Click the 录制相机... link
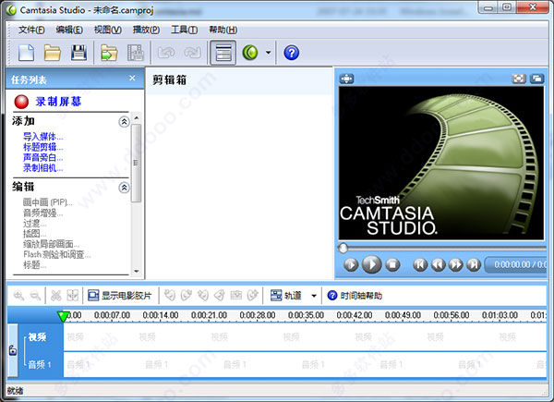The height and width of the screenshot is (402, 554). 43,168
